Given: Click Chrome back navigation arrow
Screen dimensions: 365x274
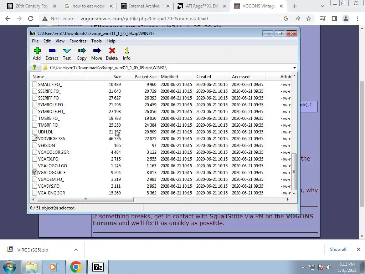Looking at the screenshot, I should [x=8, y=19].
